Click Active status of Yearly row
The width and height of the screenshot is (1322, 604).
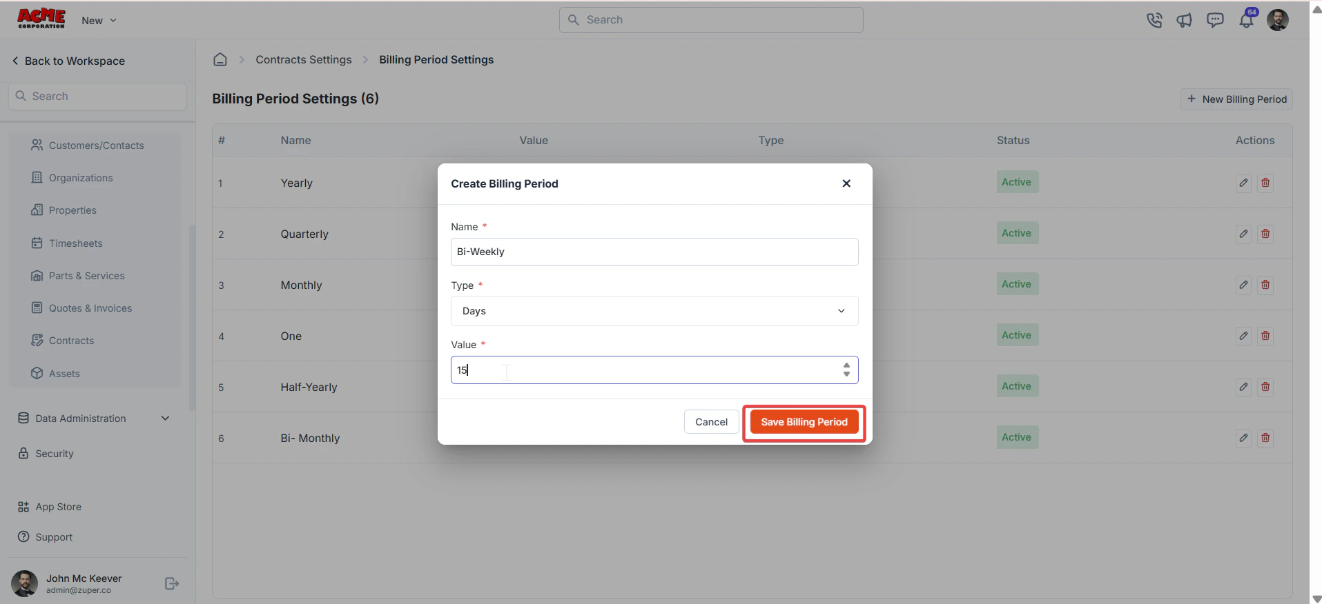pos(1017,182)
